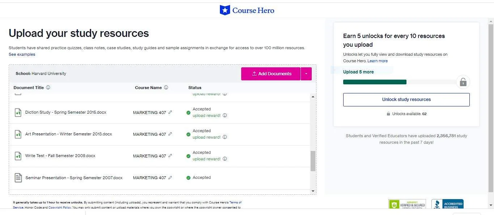Select Diction Study - Spring Semester 2015.docx title

[x=66, y=112]
